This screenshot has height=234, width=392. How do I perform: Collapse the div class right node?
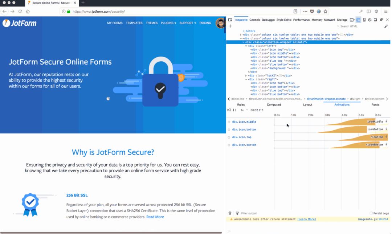point(246,79)
